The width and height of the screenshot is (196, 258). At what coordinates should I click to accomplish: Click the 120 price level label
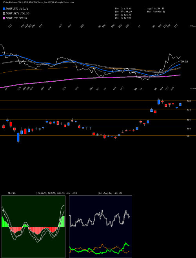189,101
